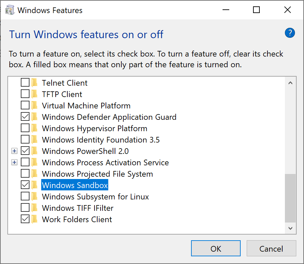Click folder icon beside Windows Subsystem for Linux
The width and height of the screenshot is (304, 264).
(35, 196)
